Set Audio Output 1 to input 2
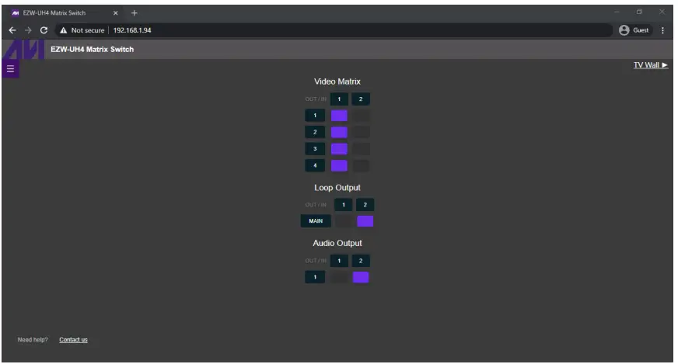 361,277
